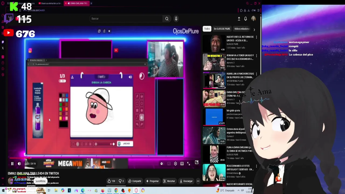345x194 pixels.
Task: Dislike the video
Action: coord(122,181)
